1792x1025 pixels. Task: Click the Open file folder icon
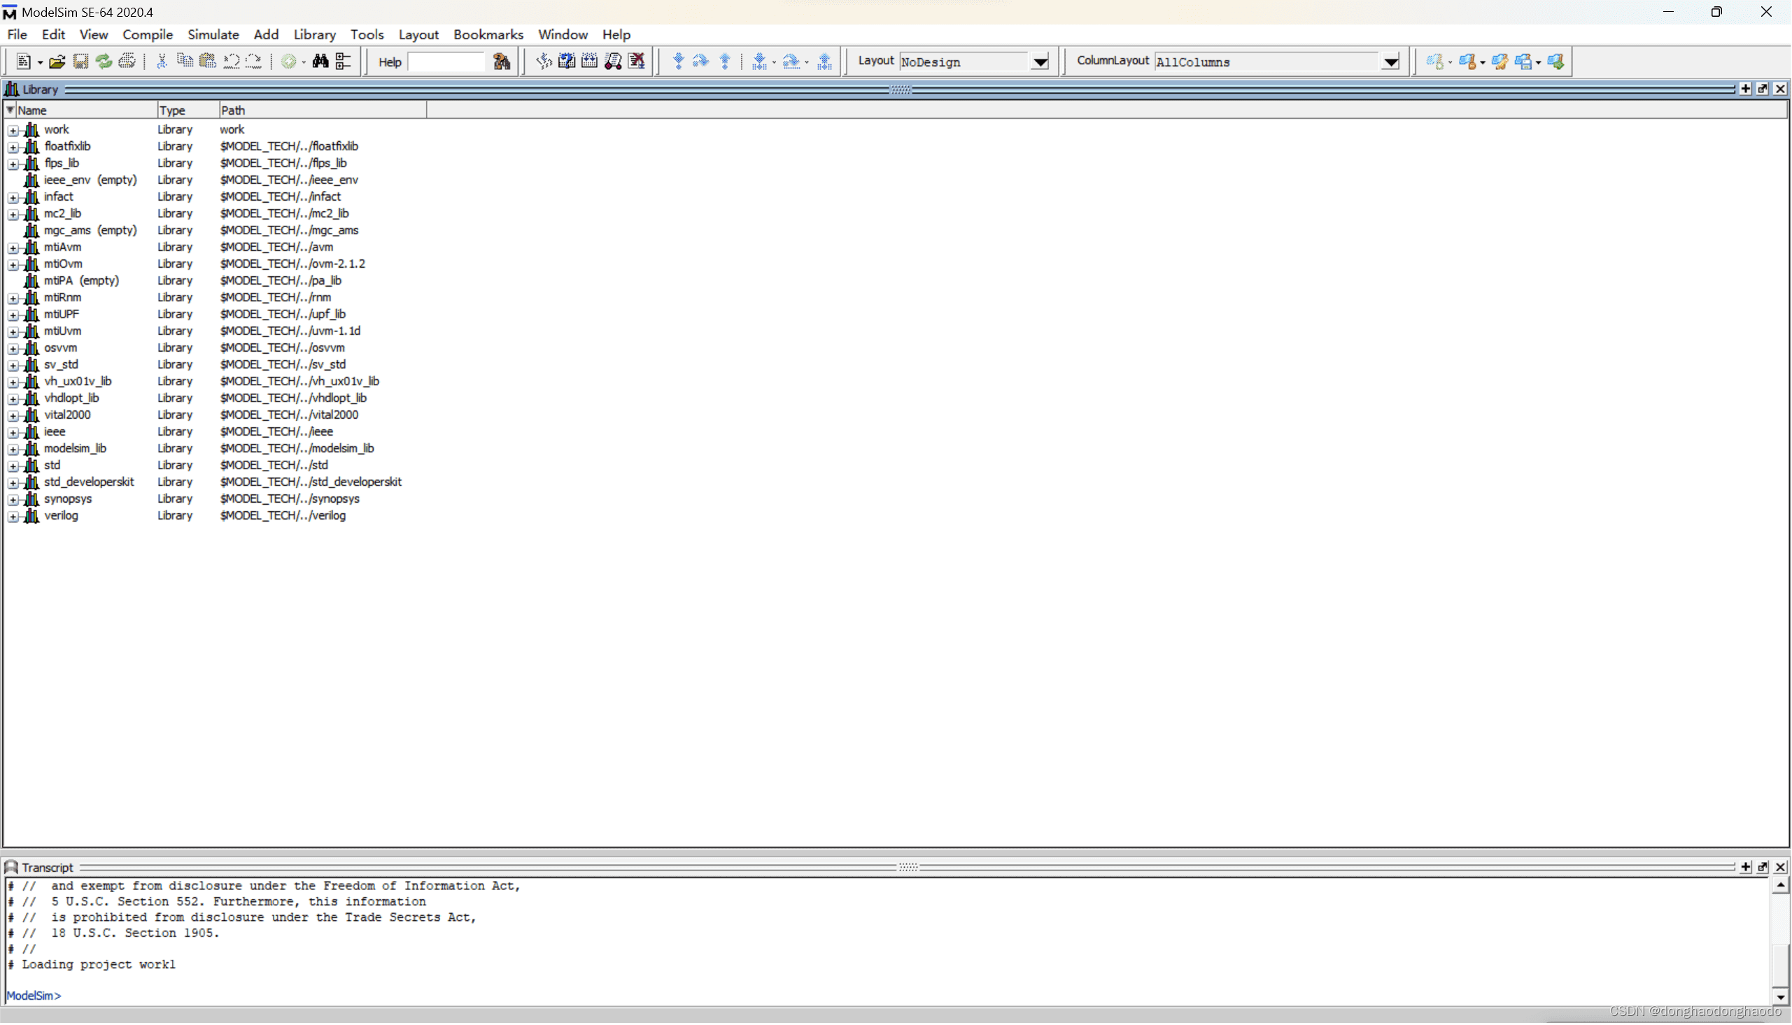tap(57, 62)
